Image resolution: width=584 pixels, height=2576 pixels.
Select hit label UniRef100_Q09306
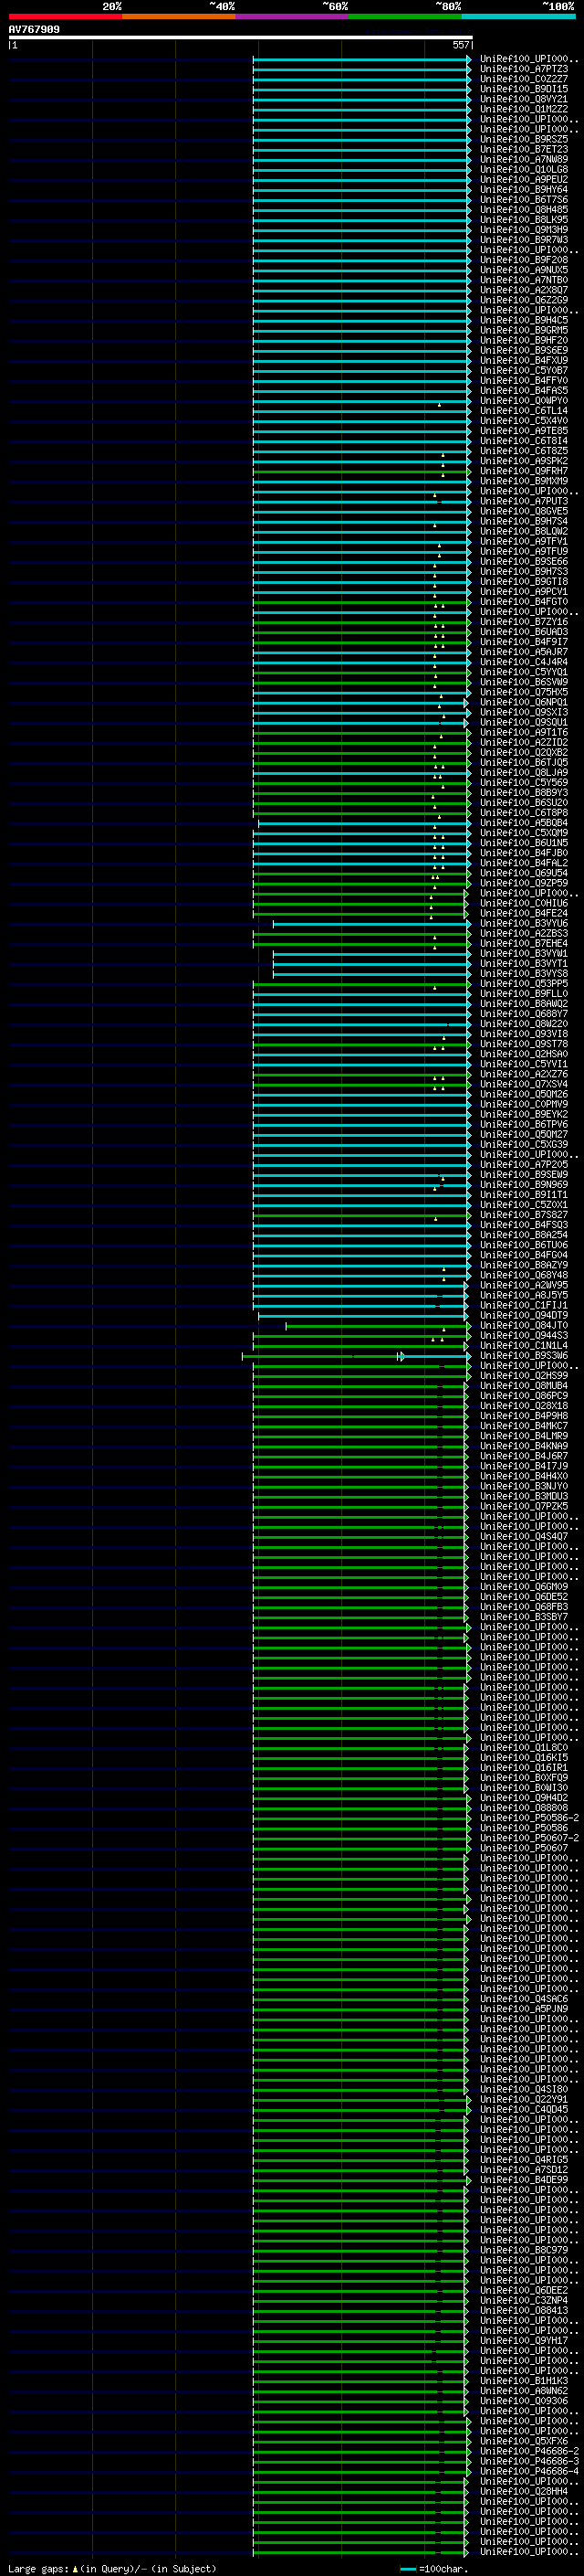(x=523, y=2401)
